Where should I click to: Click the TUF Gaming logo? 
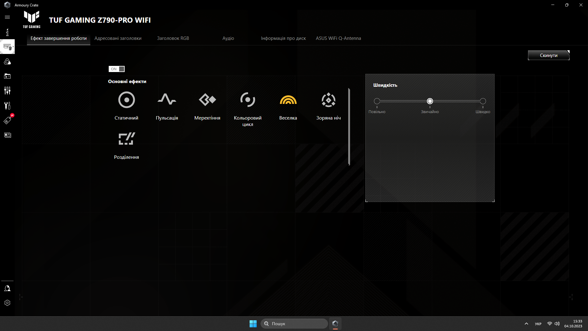point(32,19)
